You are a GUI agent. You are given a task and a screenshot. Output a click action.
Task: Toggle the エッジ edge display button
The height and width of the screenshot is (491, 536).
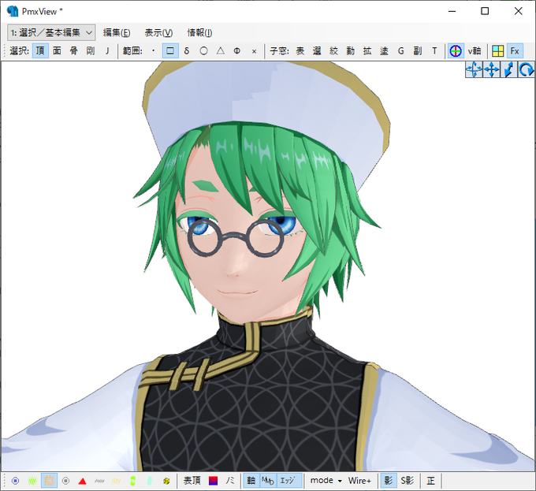point(288,481)
